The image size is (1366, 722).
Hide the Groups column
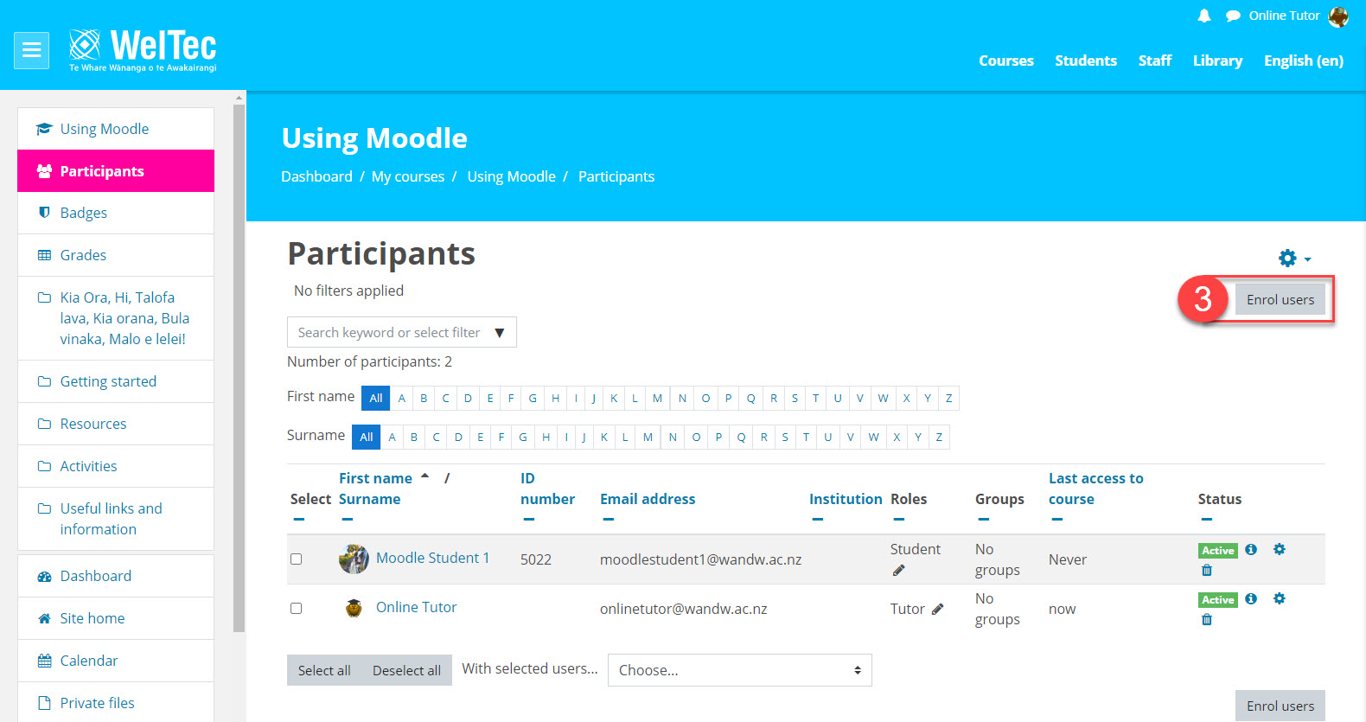[x=983, y=520]
